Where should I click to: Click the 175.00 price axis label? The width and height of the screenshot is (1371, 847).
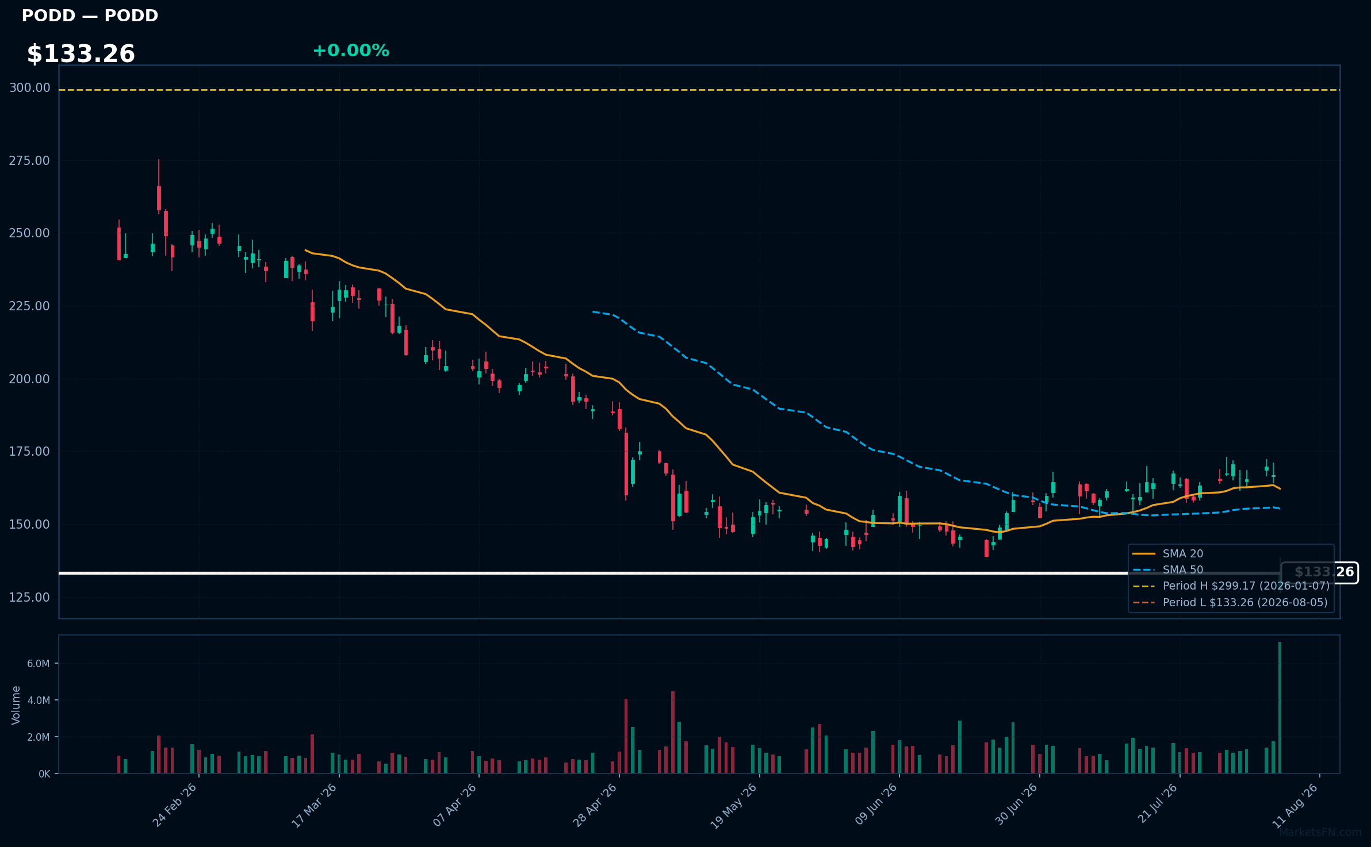29,452
